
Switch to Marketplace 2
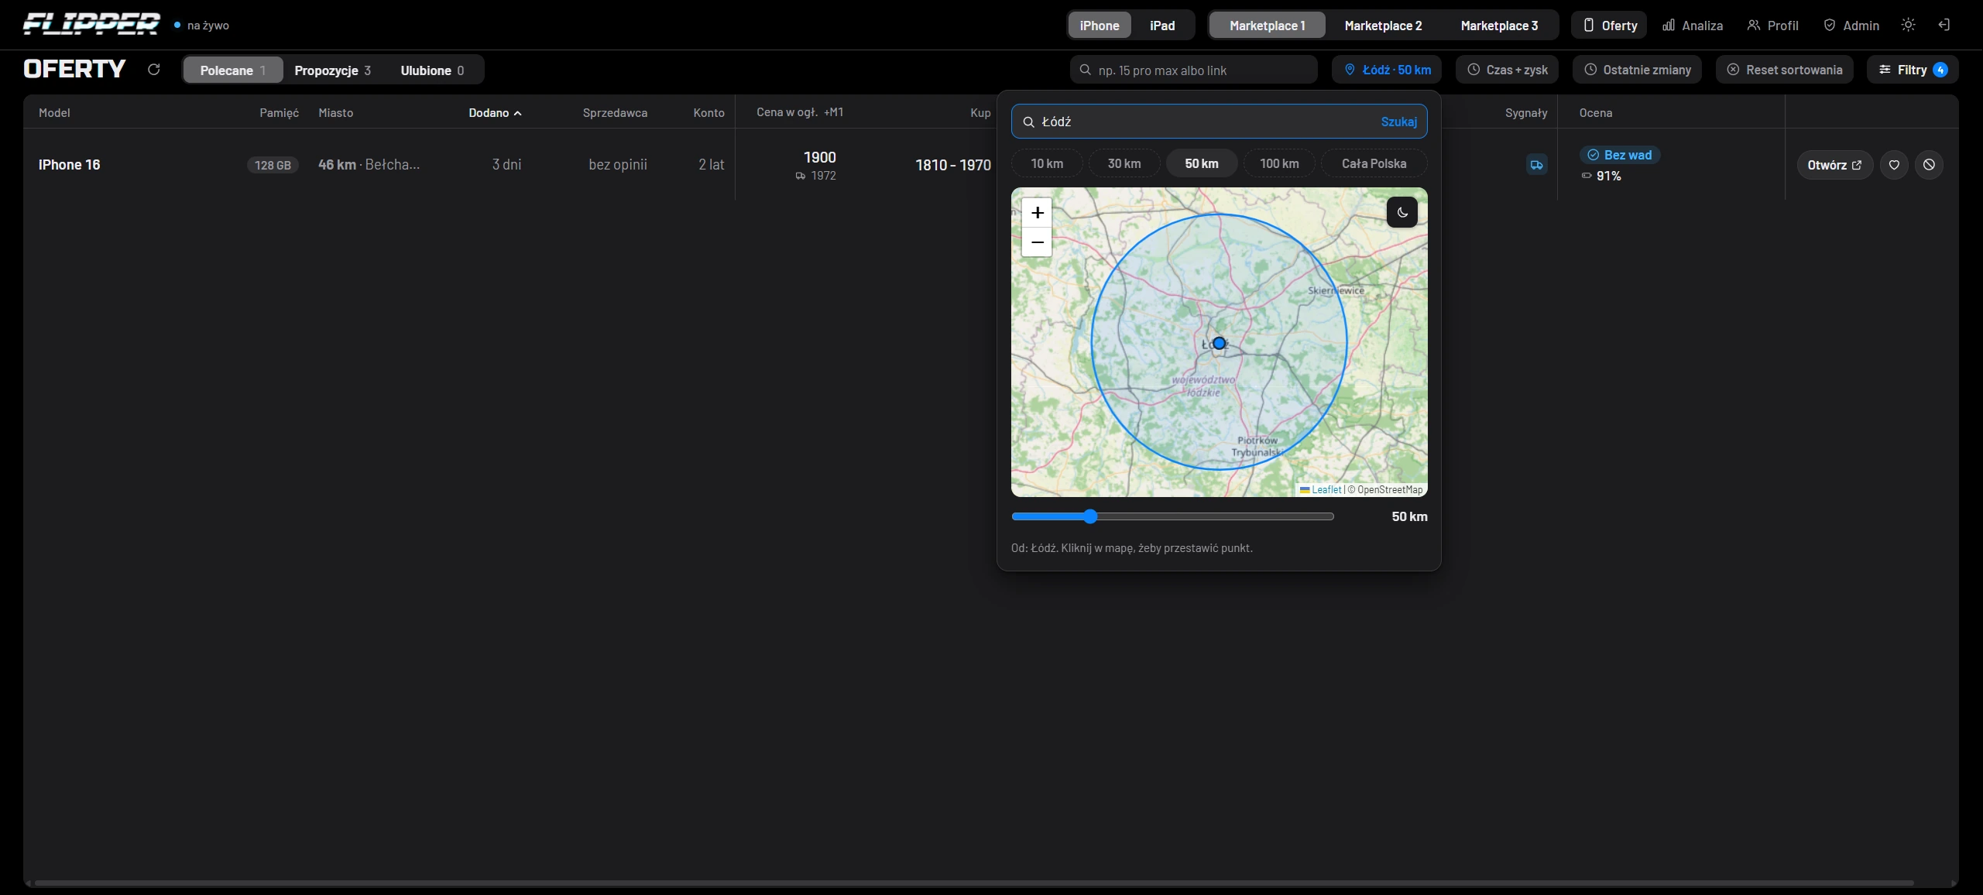[x=1383, y=26]
